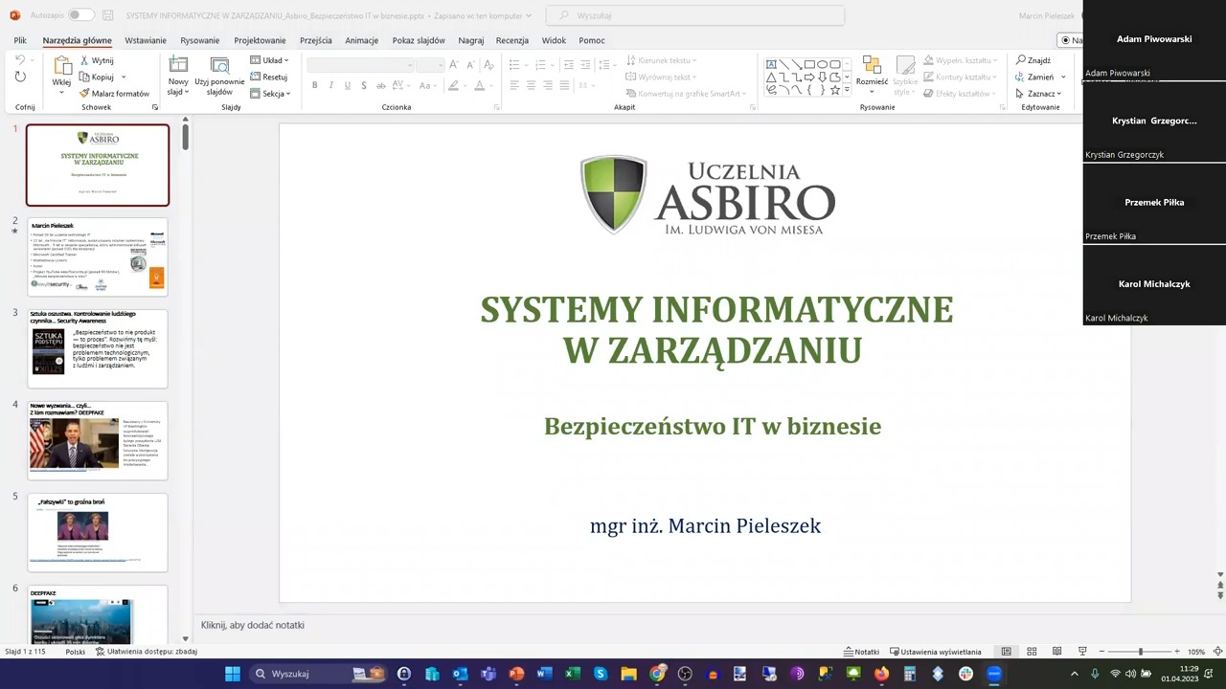This screenshot has height=689, width=1226.
Task: Select the triangle shape in gallery
Action: click(x=772, y=77)
